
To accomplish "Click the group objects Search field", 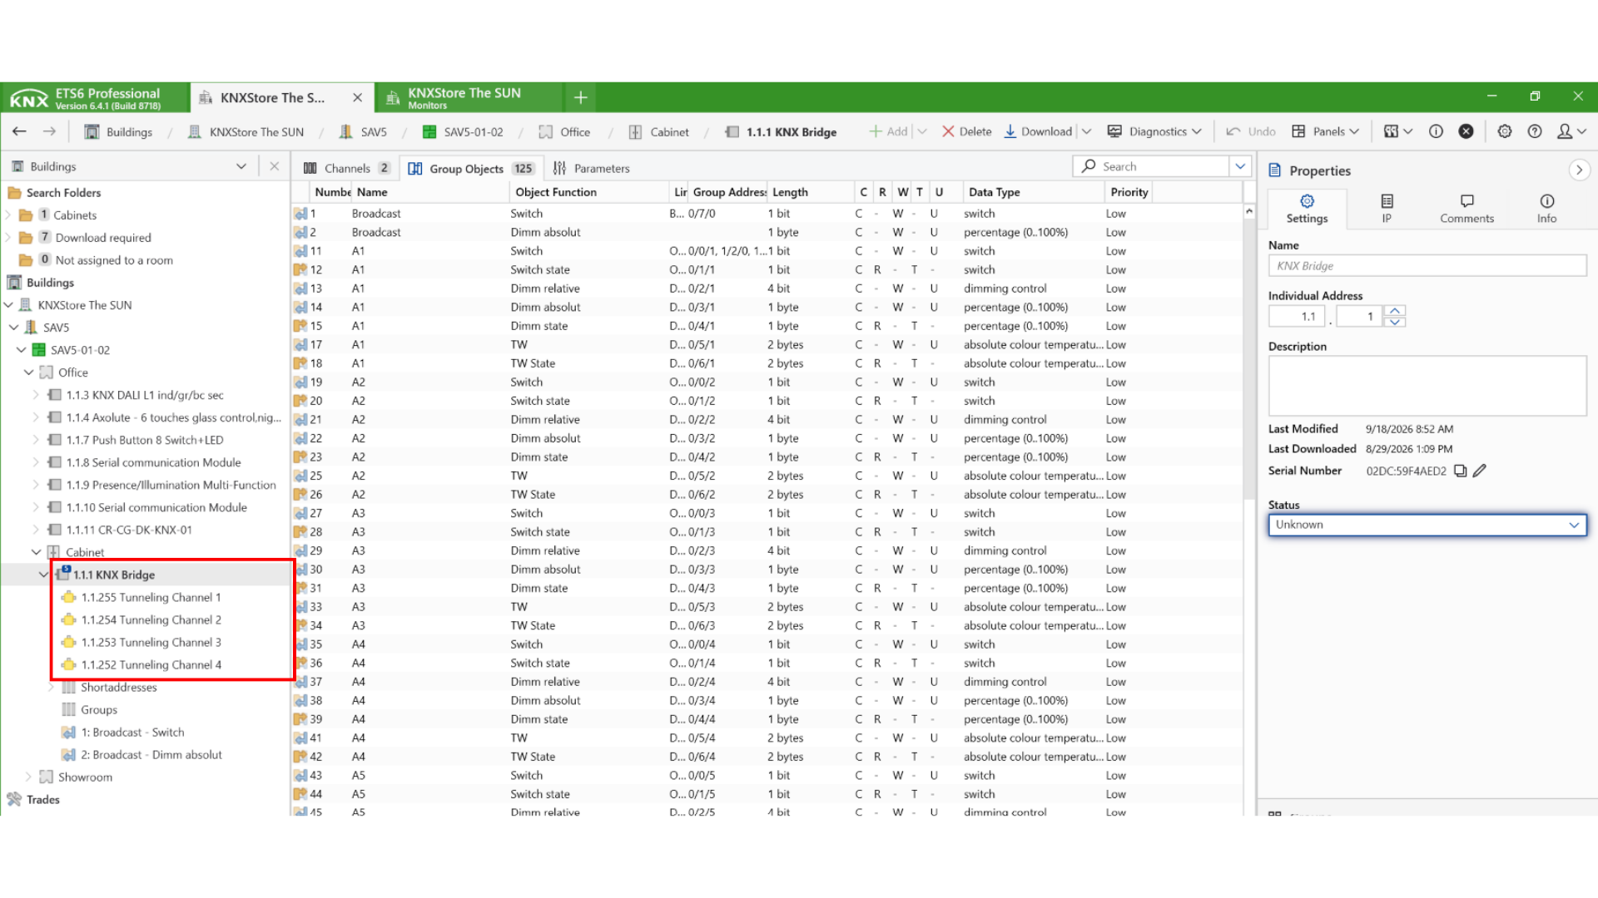I will [1152, 166].
